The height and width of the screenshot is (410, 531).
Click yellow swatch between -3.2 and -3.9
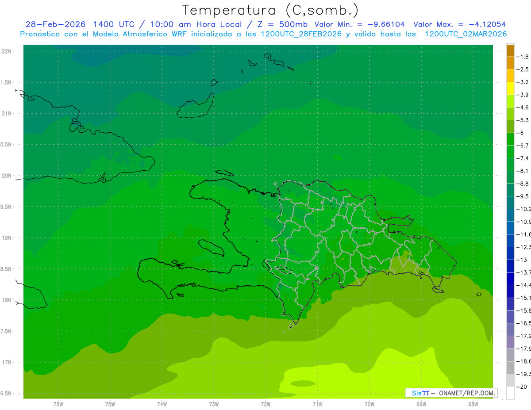(x=510, y=88)
